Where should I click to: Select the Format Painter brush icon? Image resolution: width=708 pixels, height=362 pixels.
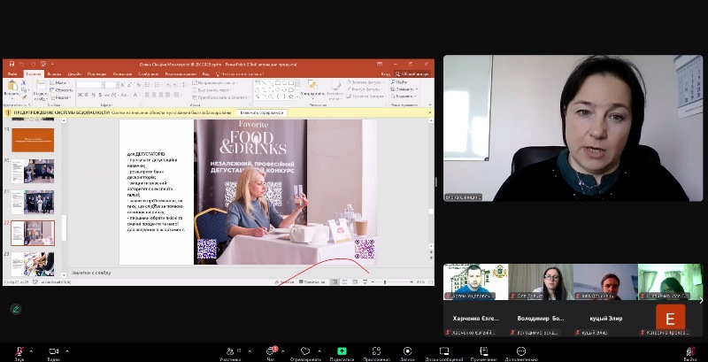(25, 97)
